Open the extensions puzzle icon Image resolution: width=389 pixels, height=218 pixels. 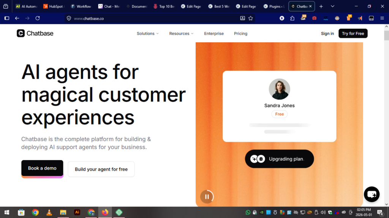(292, 18)
